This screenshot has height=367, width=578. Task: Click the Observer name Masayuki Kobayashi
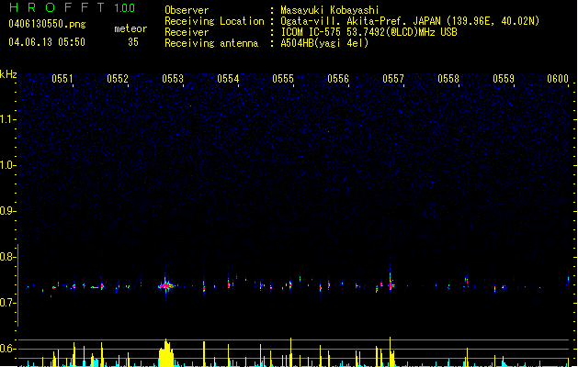point(330,10)
